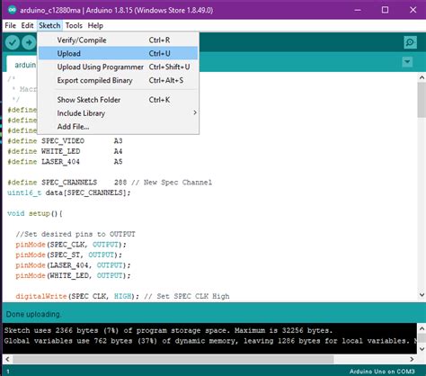Click the Upload arrow toolbar button
Screen dimensions: 426x376
coord(29,42)
